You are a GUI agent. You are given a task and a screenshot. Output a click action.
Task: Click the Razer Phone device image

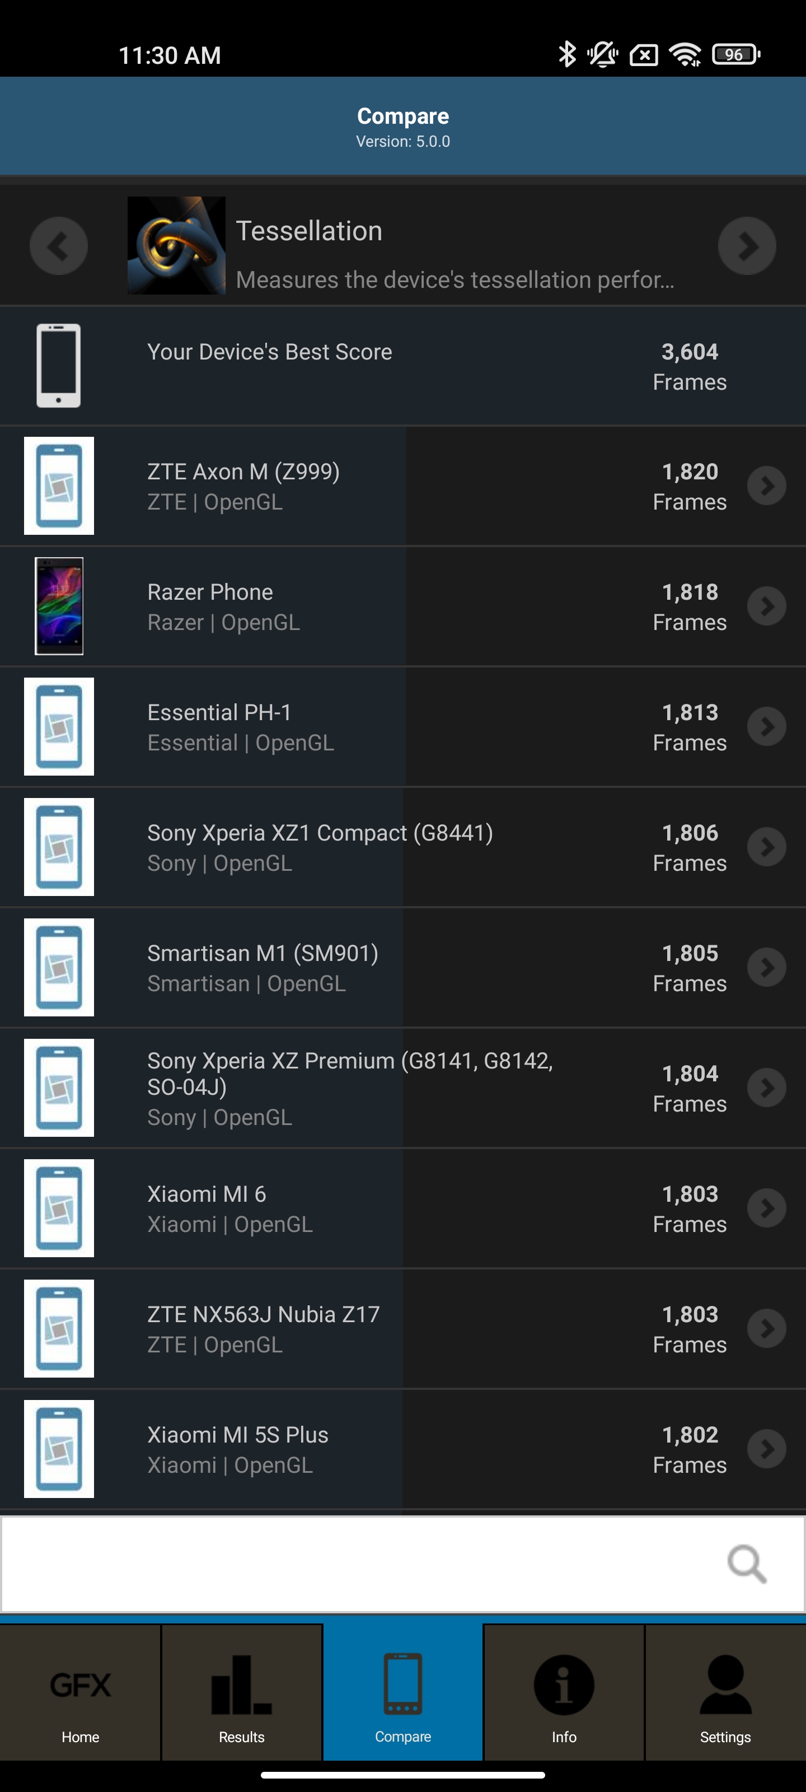pos(59,606)
